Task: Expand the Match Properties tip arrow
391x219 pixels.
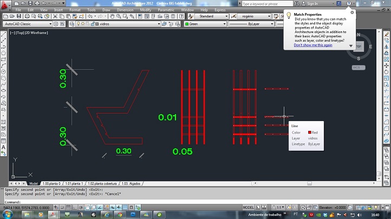Action: click(x=351, y=46)
